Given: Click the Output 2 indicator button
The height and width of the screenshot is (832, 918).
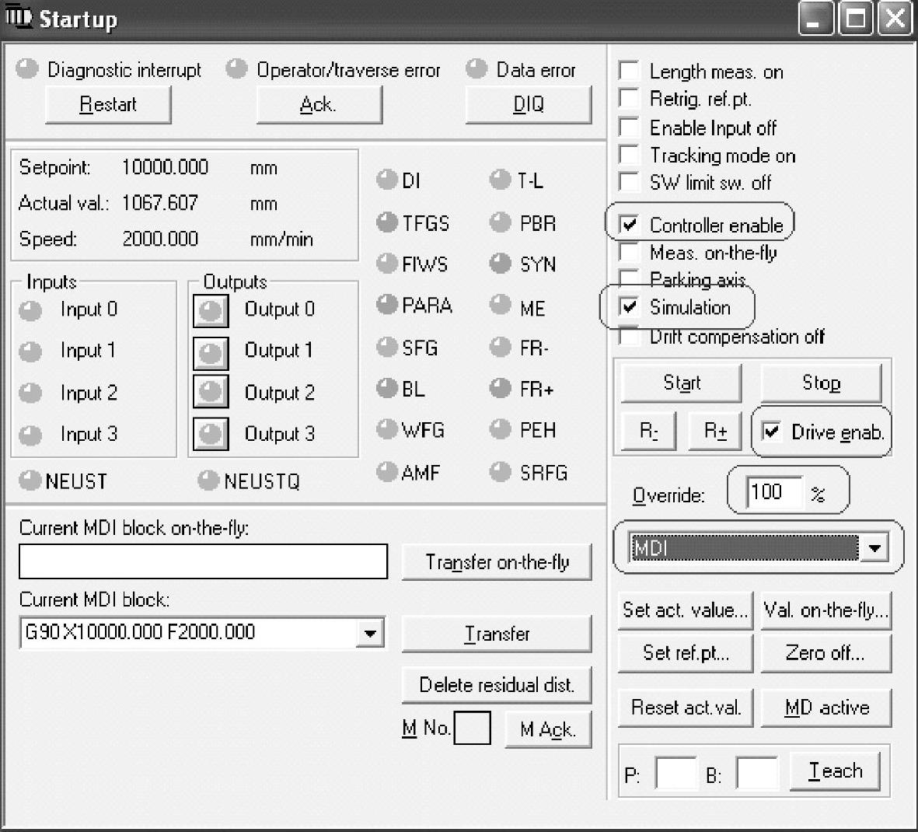Looking at the screenshot, I should pyautogui.click(x=211, y=392).
